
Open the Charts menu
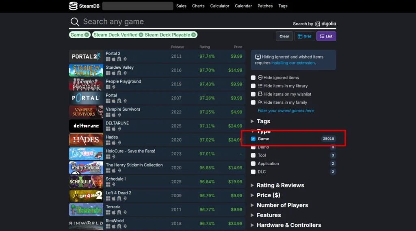(x=198, y=6)
